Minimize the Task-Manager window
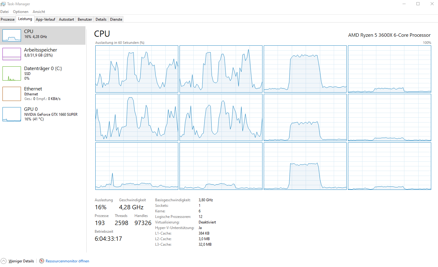 pyautogui.click(x=404, y=4)
